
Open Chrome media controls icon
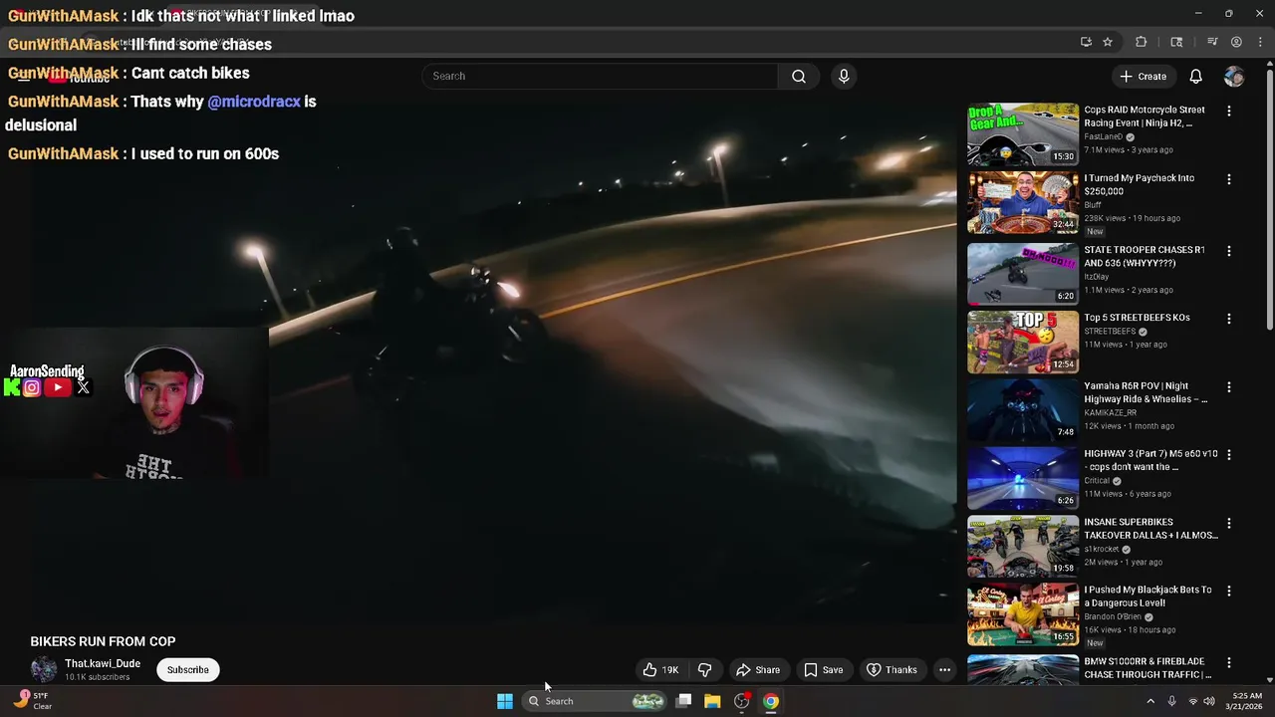(1212, 42)
